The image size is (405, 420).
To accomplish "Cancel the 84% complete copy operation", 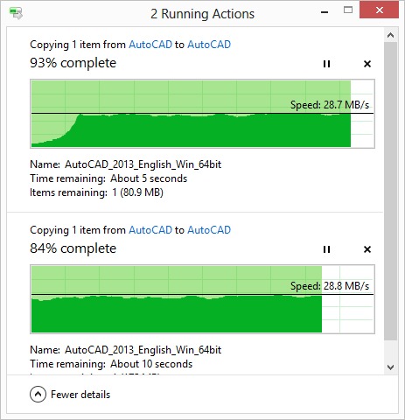I will click(367, 249).
